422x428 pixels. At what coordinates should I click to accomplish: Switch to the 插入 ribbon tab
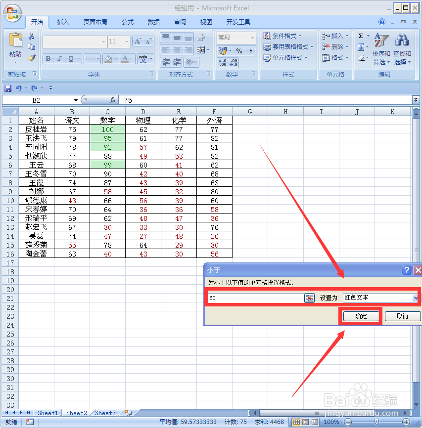(x=63, y=22)
